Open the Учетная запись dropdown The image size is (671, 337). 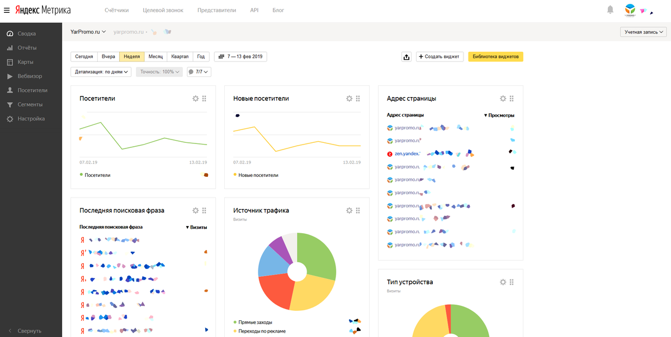[644, 32]
